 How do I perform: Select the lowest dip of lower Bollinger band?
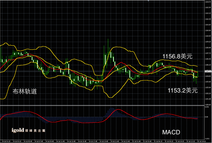point(110,97)
